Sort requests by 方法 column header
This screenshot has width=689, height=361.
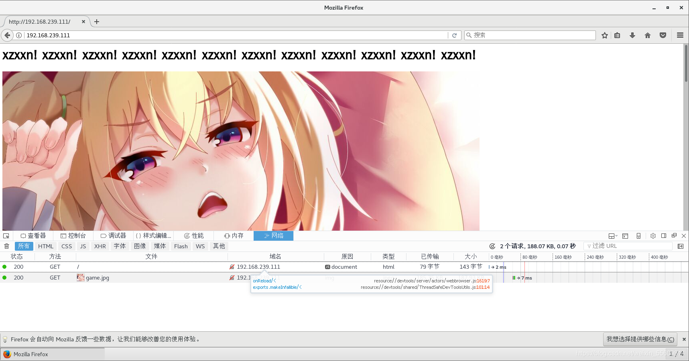[55, 257]
